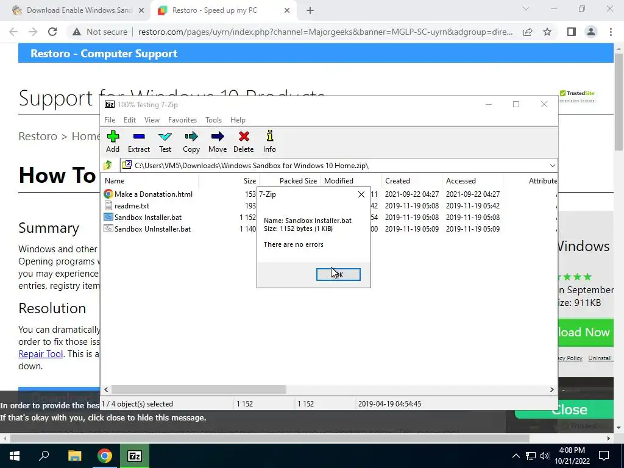Confirm the no errors dialog with OK
This screenshot has width=624, height=468.
(338, 275)
